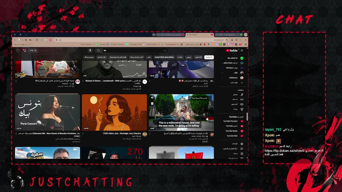
Task: Click the YouTube logo
Action: [232, 50]
